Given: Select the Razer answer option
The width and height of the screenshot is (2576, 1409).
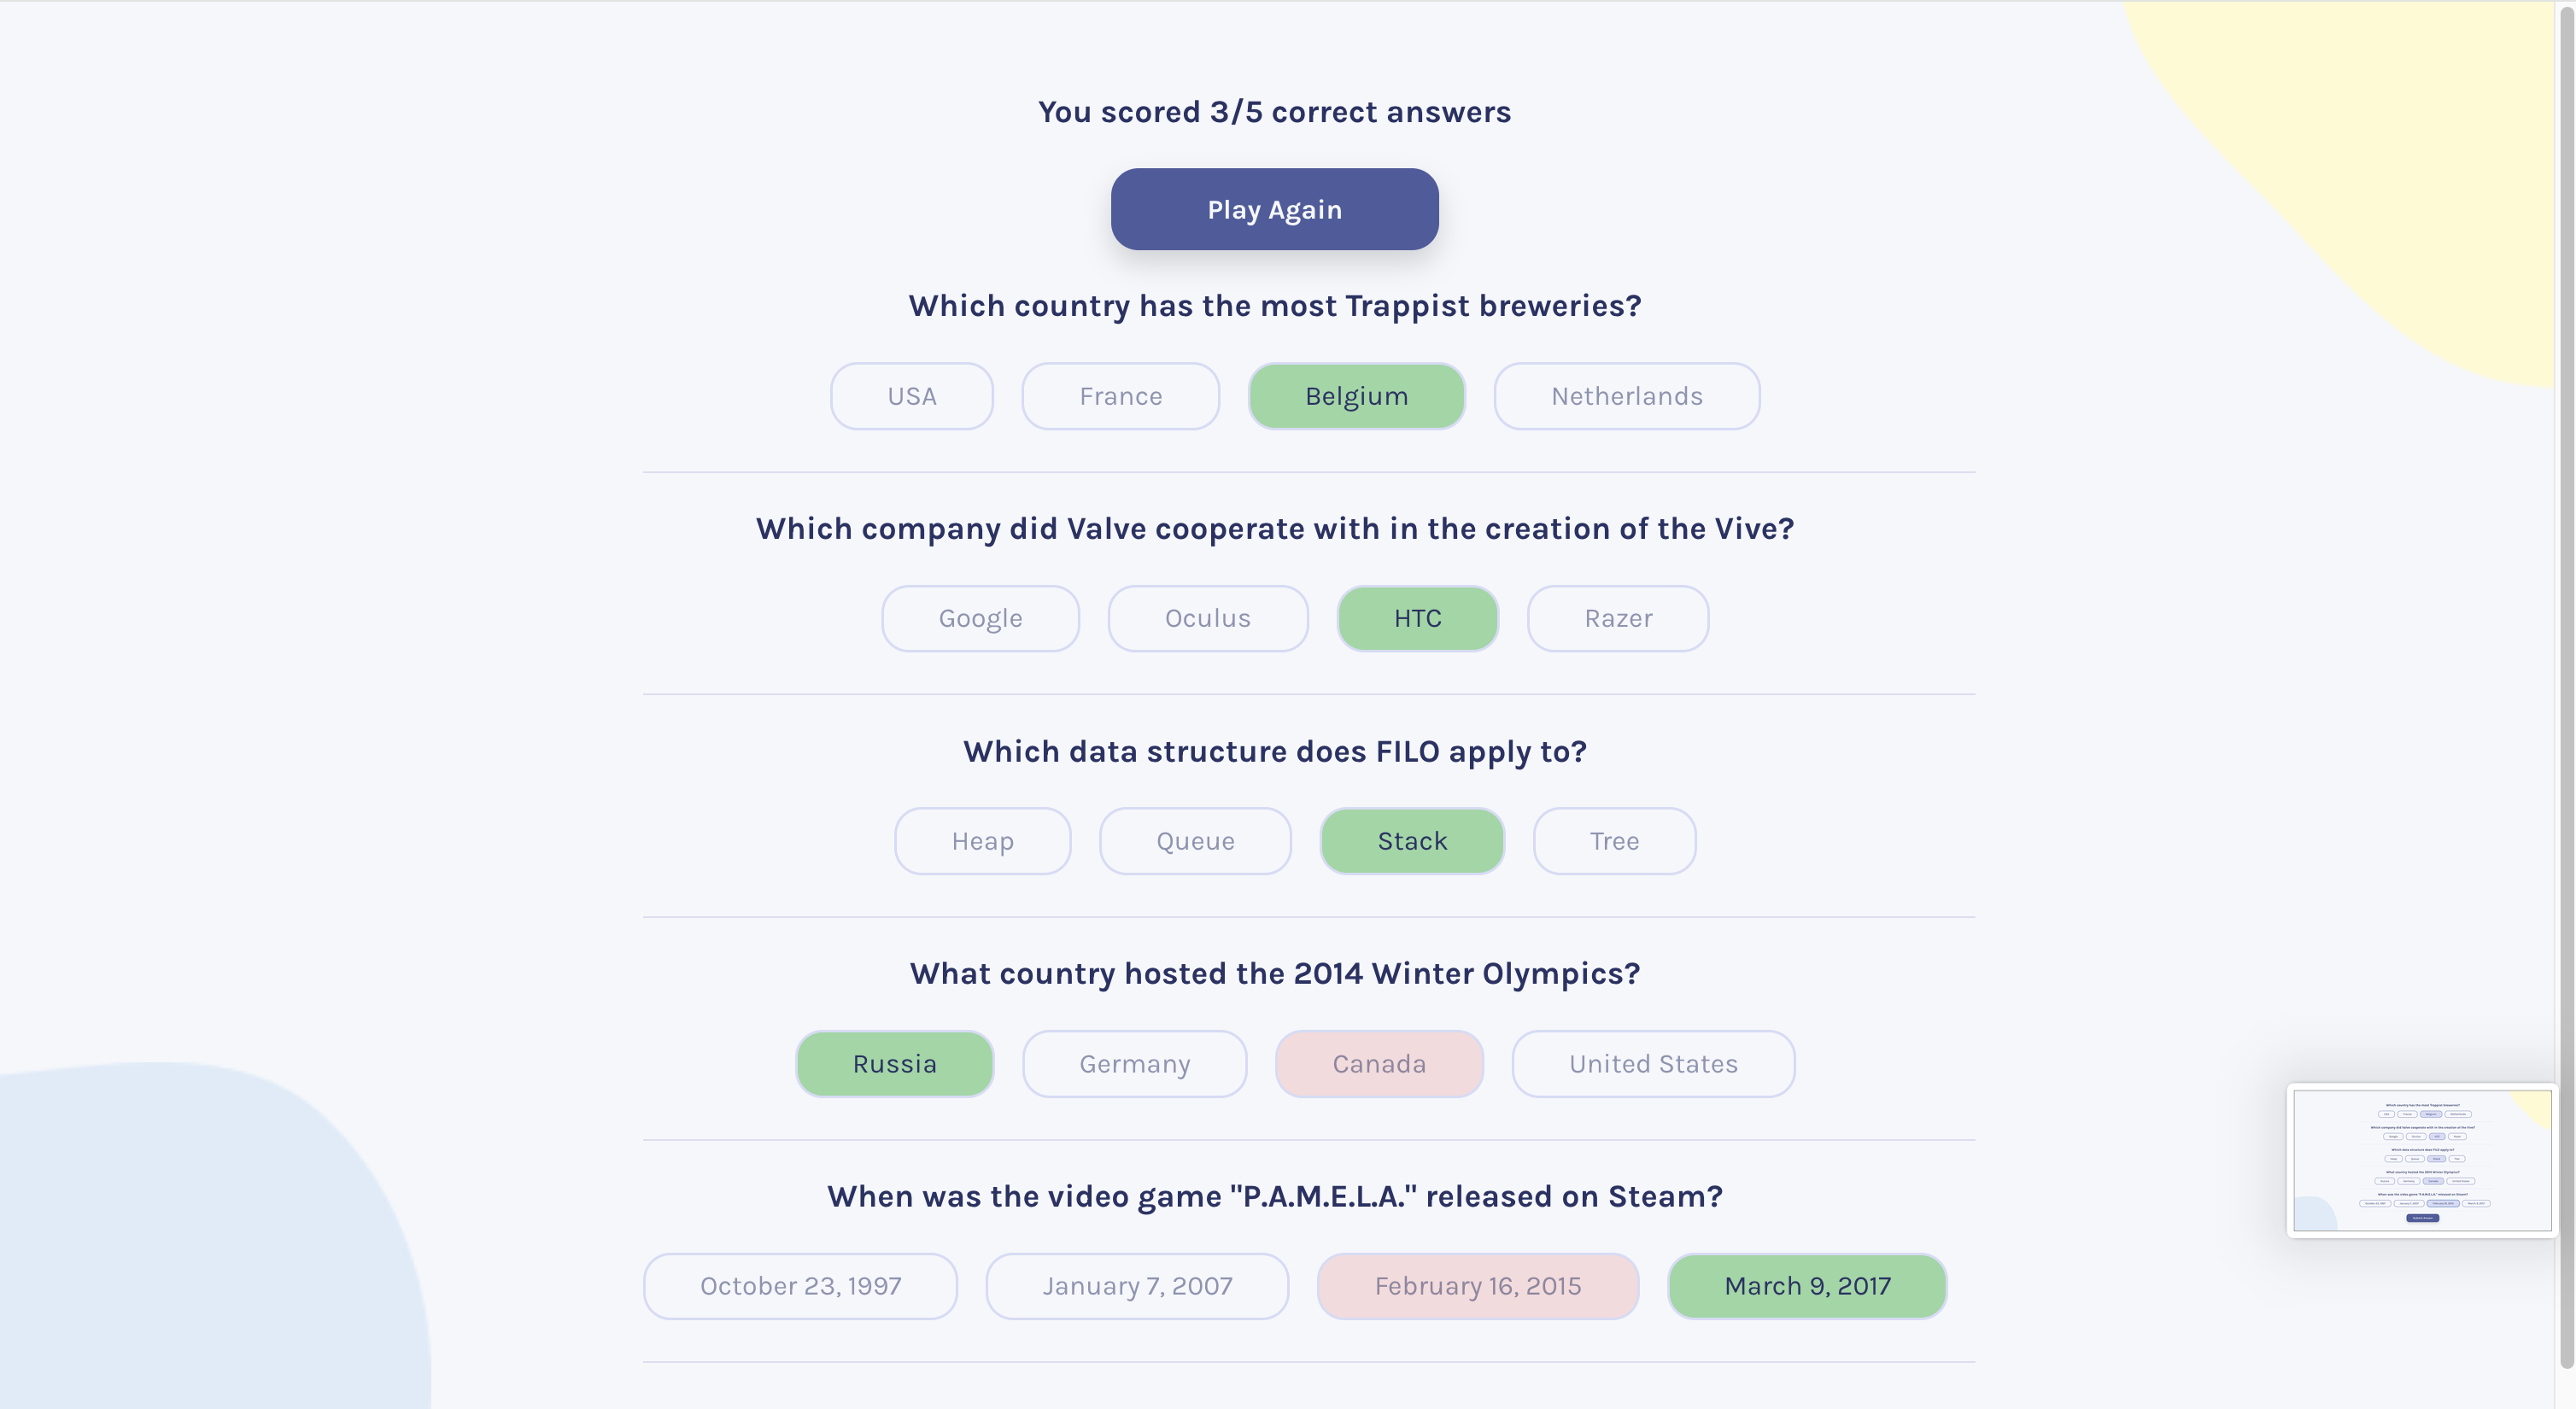Looking at the screenshot, I should pyautogui.click(x=1617, y=618).
